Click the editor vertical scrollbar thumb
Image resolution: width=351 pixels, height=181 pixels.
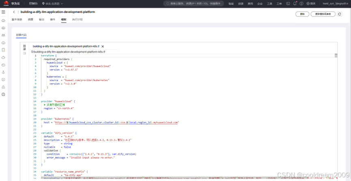[336, 56]
